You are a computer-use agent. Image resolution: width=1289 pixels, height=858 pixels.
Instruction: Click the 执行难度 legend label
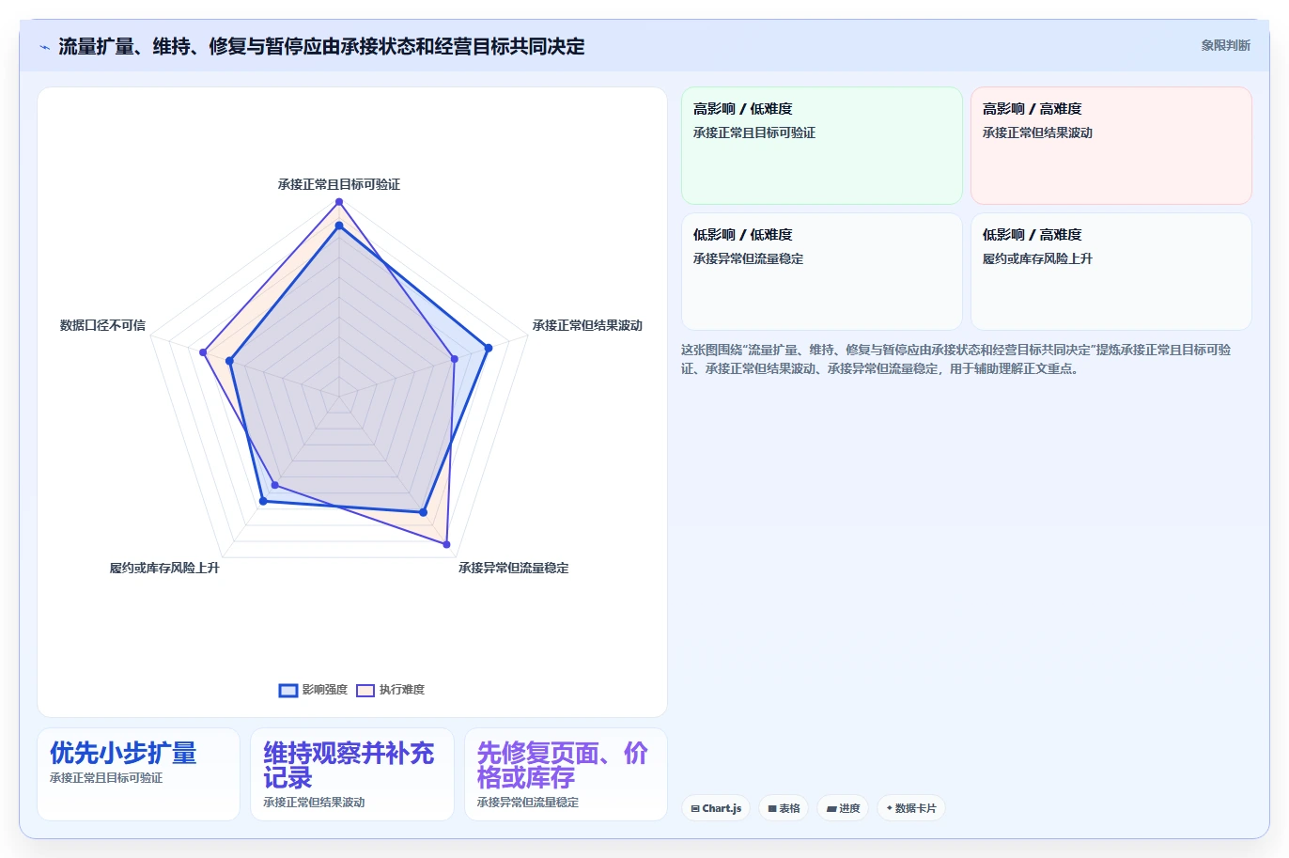(x=402, y=690)
